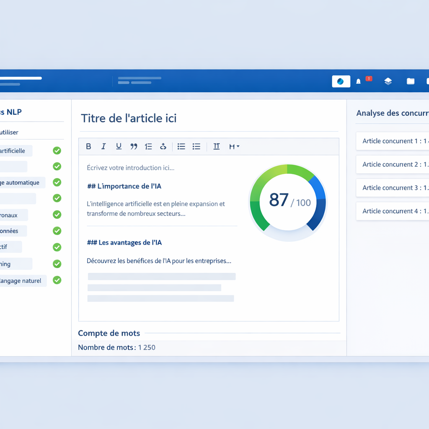Screen dimensions: 429x429
Task: Insert a blockquote using the quote icon
Action: [x=134, y=146]
